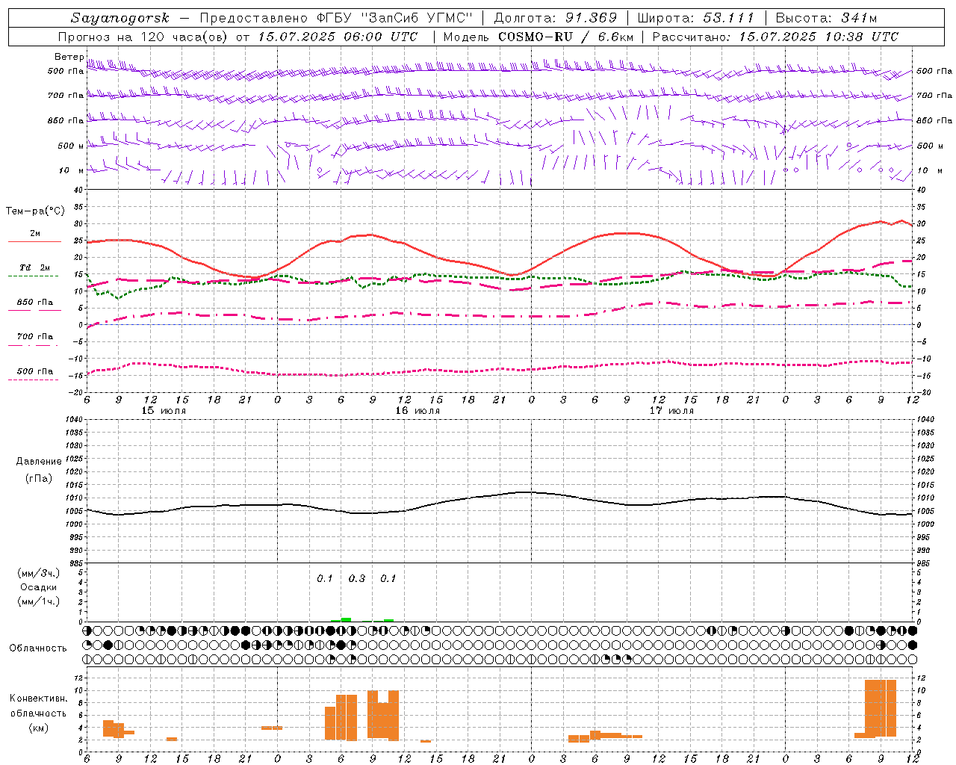Click the 'Осадки' precipitation label
Image resolution: width=956 pixels, height=765 pixels.
40,587
